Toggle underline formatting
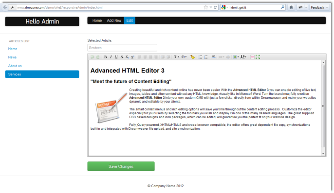The width and height of the screenshot is (334, 193). click(116, 57)
